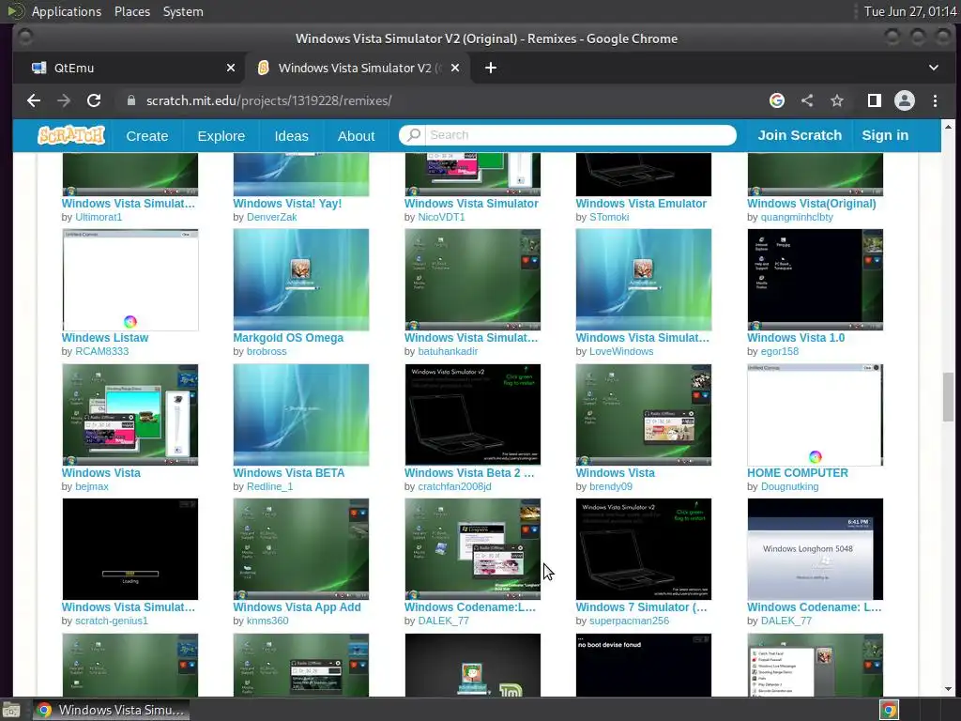Screen dimensions: 961x721
Task: Open the System menu
Action: point(183,11)
